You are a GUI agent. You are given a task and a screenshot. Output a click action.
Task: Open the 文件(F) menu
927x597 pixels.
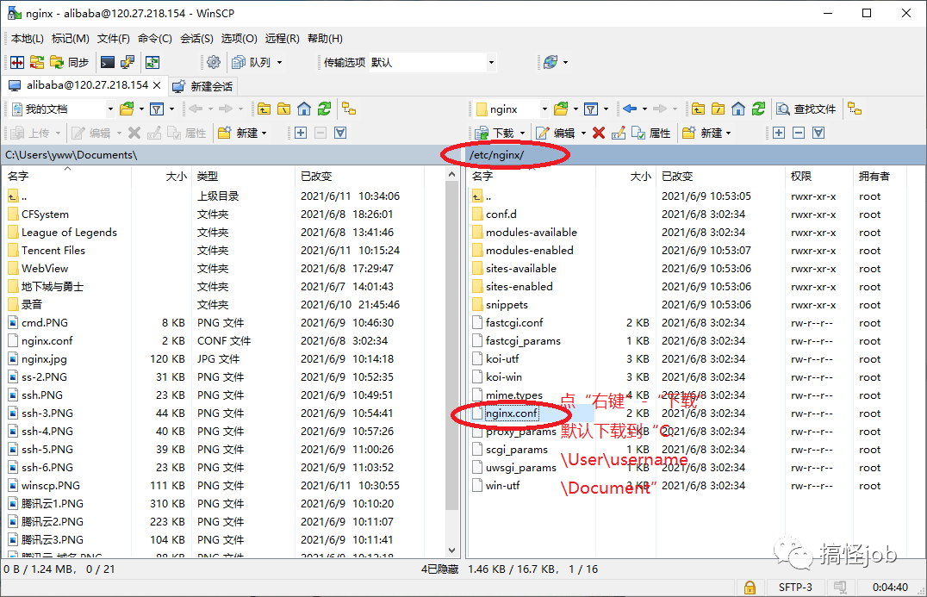114,39
